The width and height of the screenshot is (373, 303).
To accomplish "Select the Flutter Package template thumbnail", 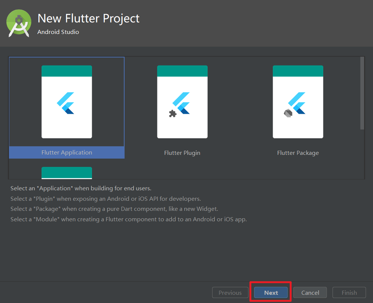I will (x=298, y=102).
